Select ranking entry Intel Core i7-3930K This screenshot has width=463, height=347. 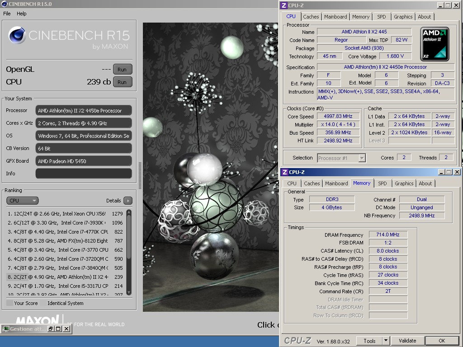tap(65, 223)
